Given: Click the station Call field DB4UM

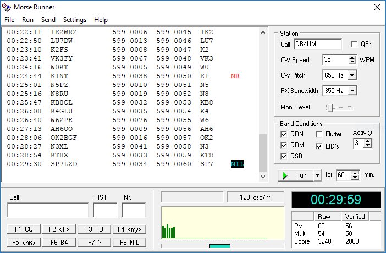Looking at the screenshot, I should click(x=318, y=44).
